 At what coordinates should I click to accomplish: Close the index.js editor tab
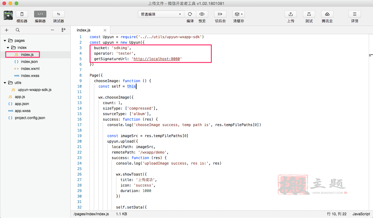tap(105, 30)
